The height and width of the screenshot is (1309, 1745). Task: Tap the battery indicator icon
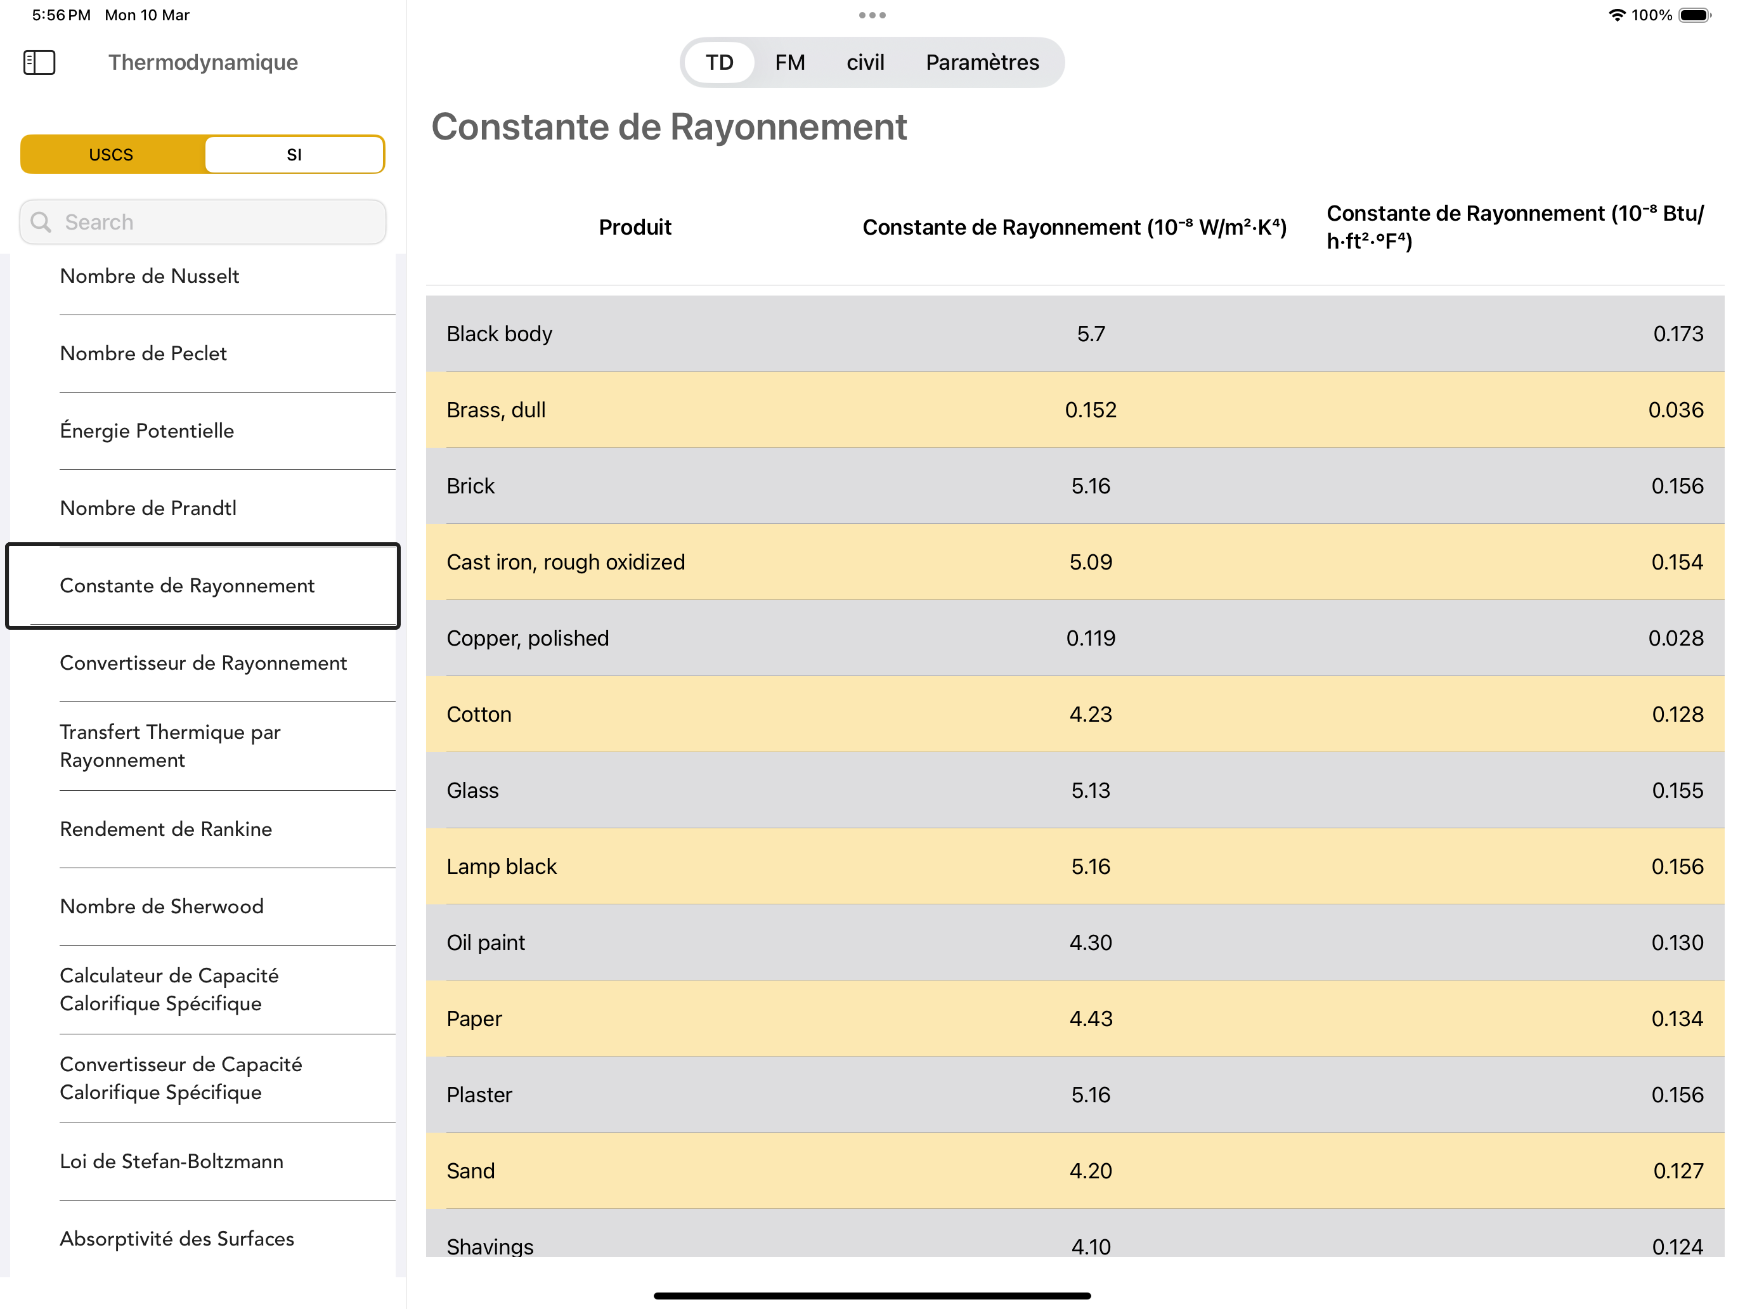[x=1694, y=15]
